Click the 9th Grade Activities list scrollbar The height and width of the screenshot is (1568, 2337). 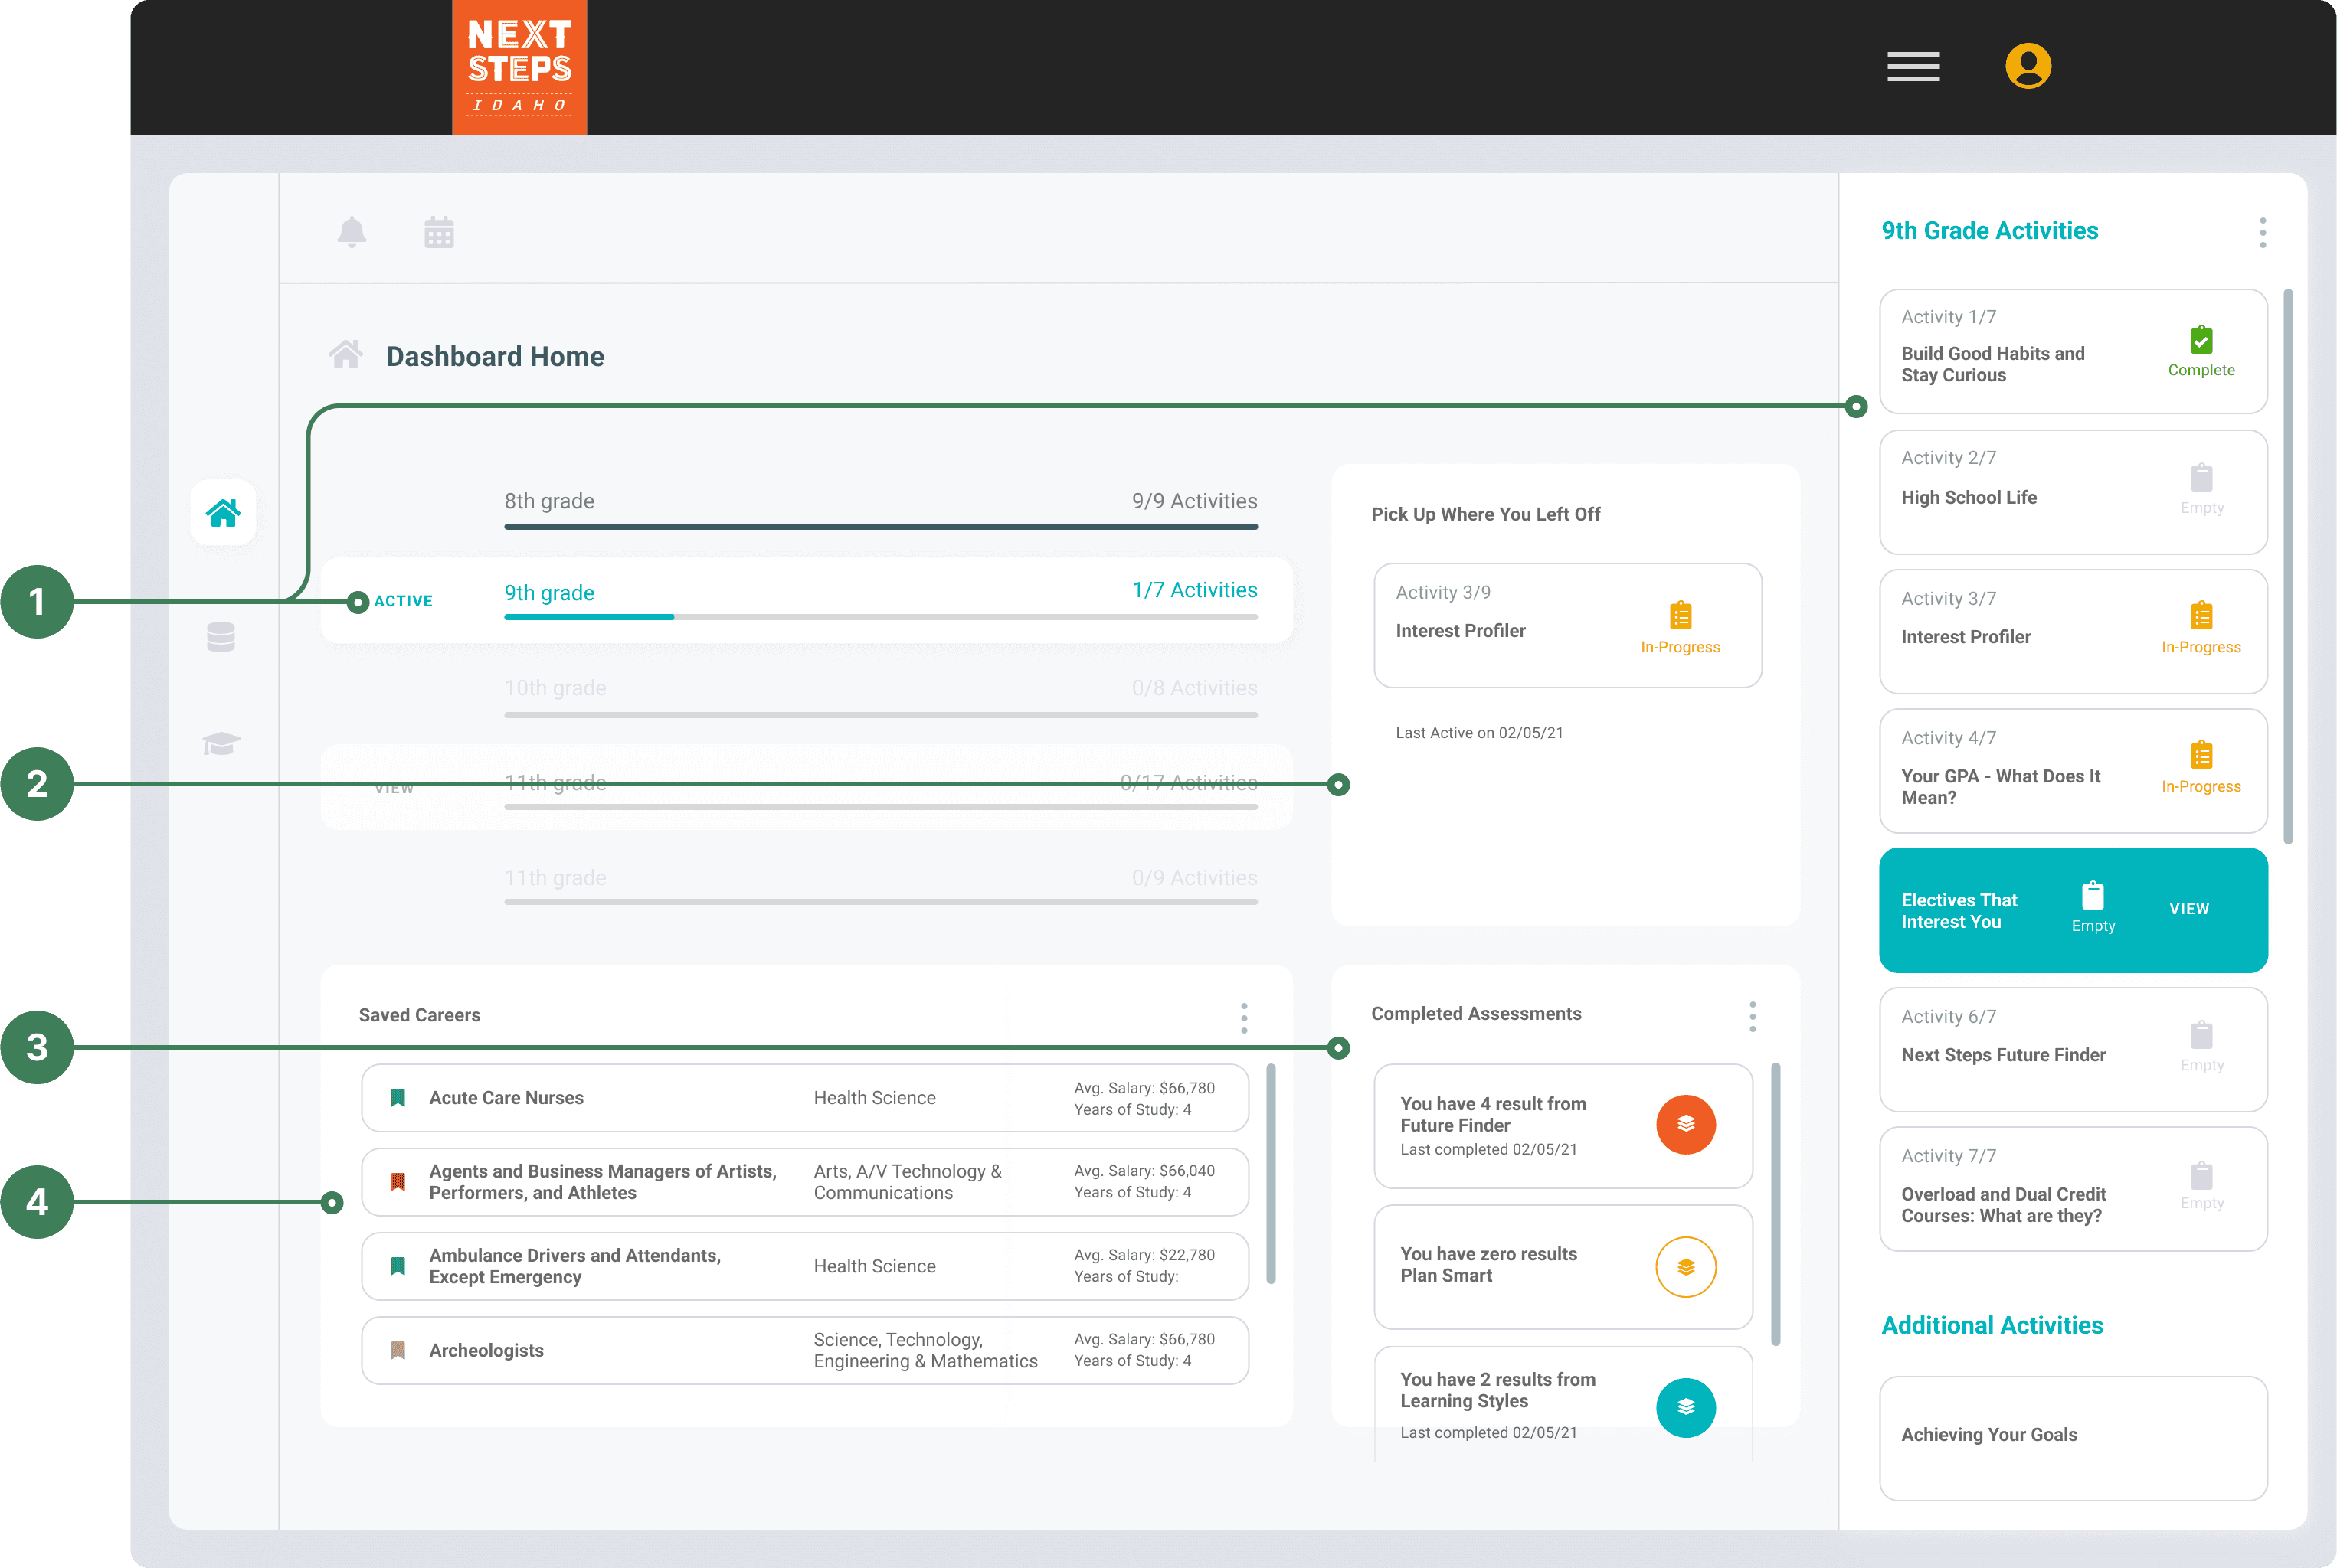tap(2288, 565)
